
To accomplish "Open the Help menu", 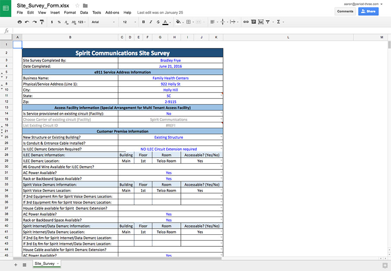I will [127, 13].
